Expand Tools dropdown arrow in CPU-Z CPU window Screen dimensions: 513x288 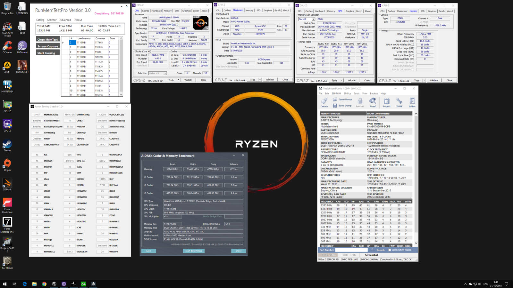click(178, 80)
